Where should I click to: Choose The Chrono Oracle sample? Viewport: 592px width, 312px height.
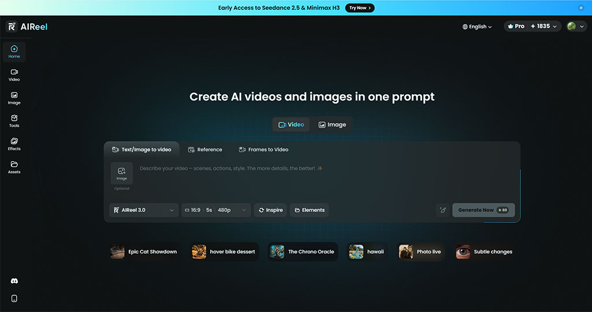point(303,251)
